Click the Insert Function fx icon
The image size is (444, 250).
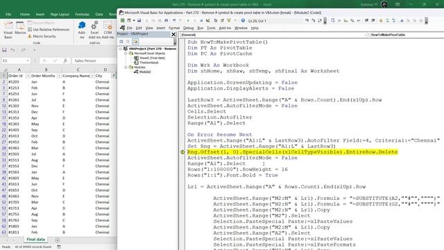click(65, 60)
